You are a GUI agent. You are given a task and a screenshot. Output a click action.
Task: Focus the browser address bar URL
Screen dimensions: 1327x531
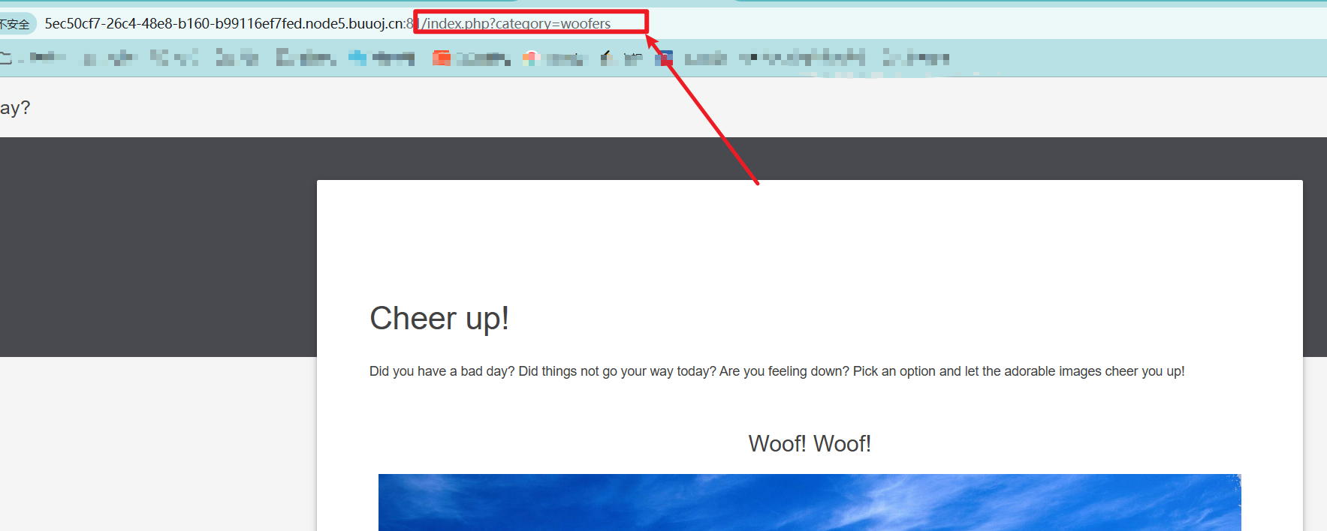coord(327,23)
